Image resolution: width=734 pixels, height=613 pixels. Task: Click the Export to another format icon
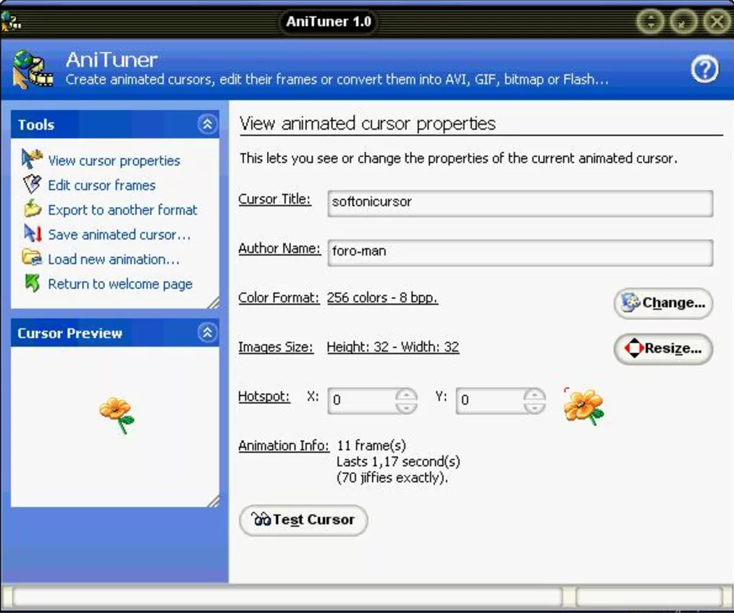click(x=33, y=208)
